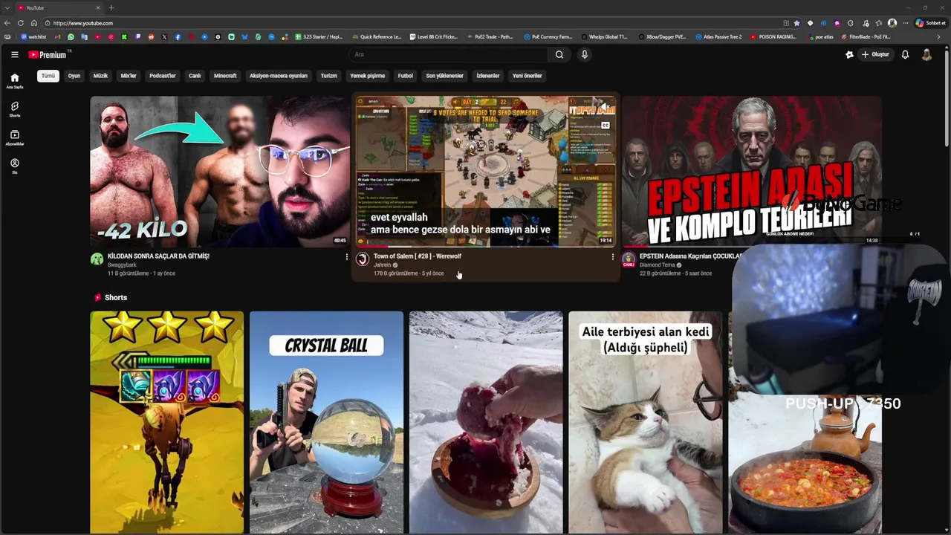Viewport: 951px width, 535px height.
Task: Open the notifications bell
Action: pyautogui.click(x=905, y=54)
